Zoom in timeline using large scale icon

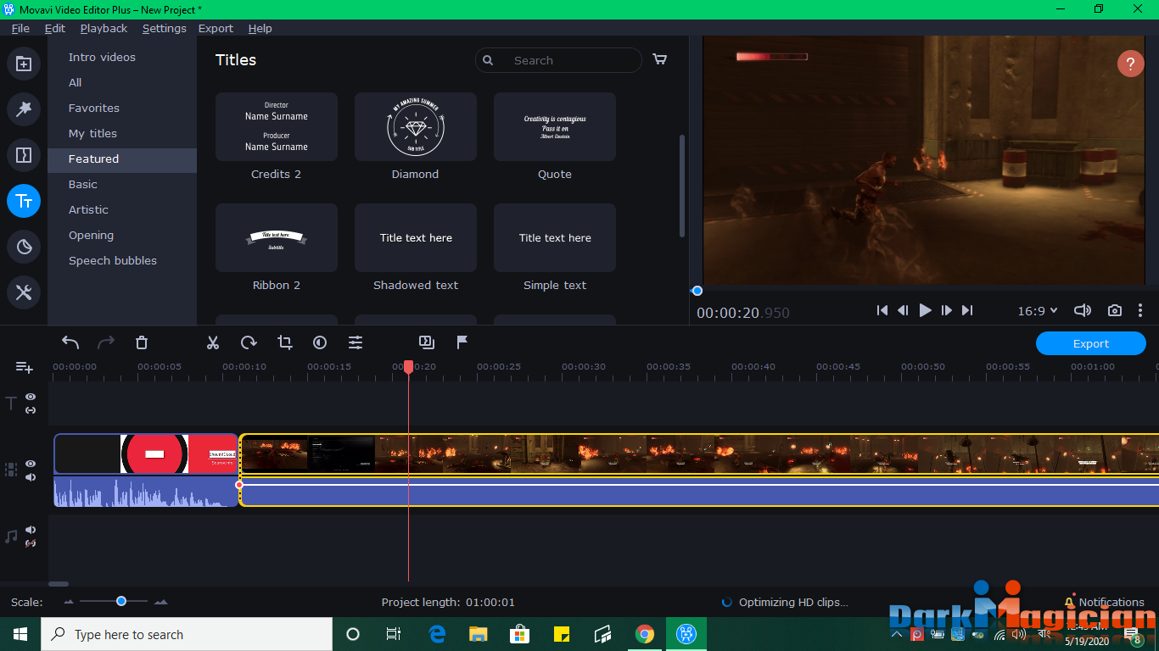coord(160,602)
